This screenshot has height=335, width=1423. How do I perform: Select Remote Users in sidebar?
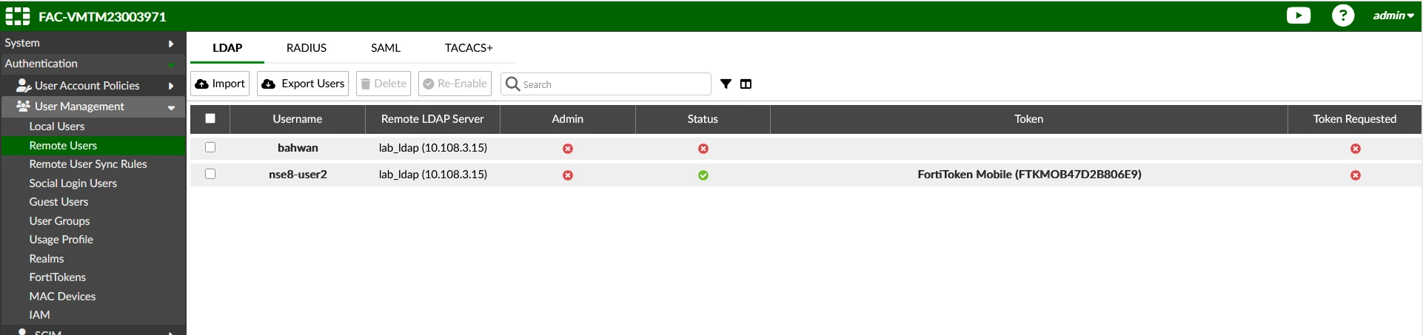[x=93, y=146]
